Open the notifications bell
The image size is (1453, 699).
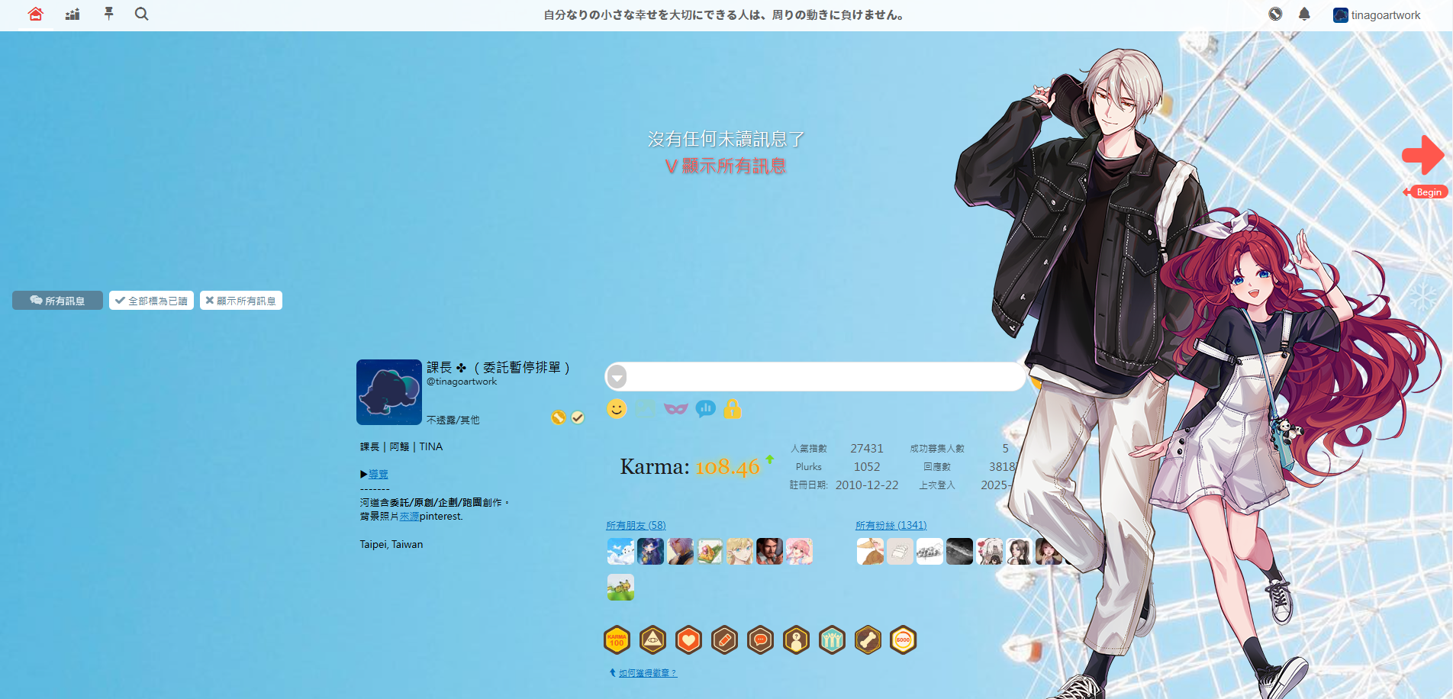click(x=1304, y=14)
